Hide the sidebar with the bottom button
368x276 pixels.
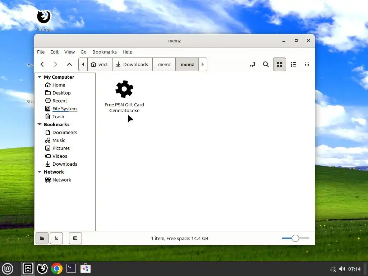(x=75, y=238)
